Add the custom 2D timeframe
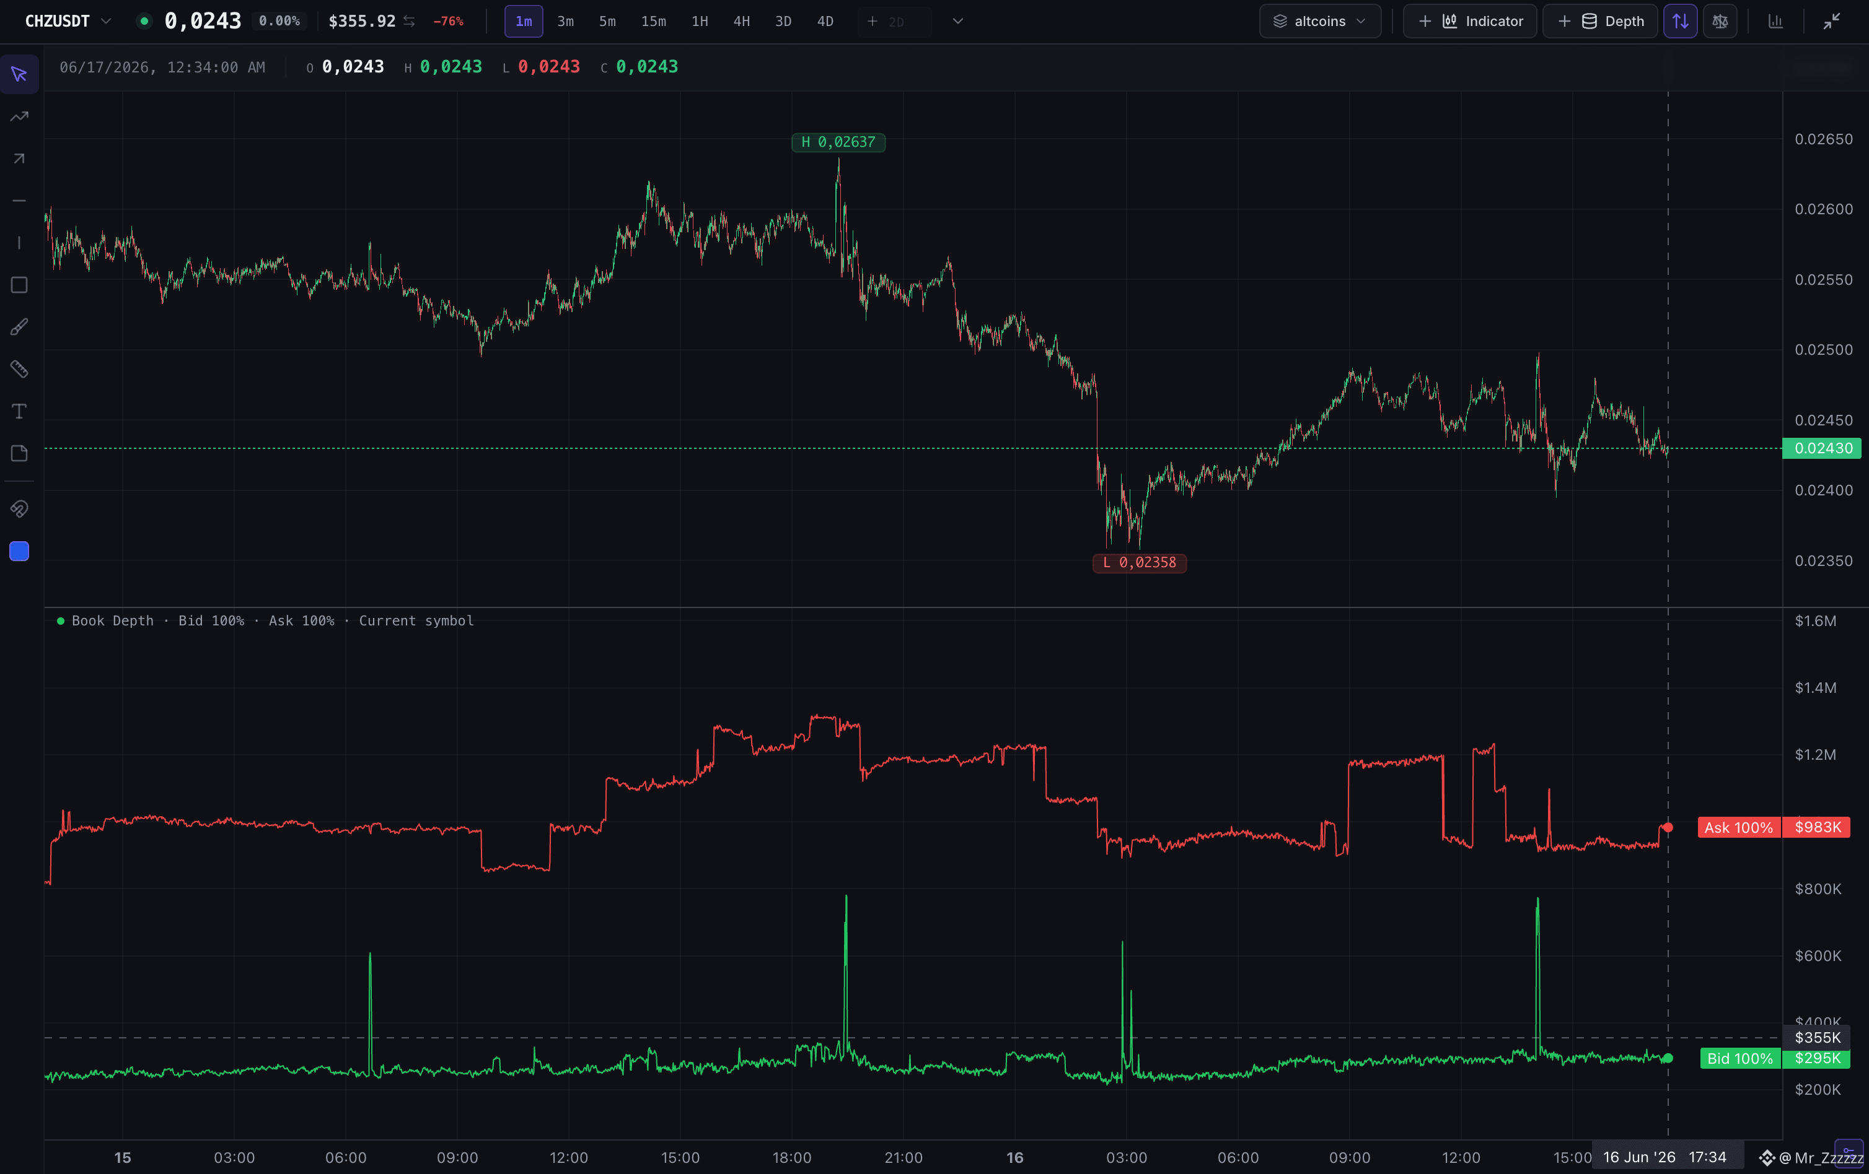Image resolution: width=1869 pixels, height=1174 pixels. tap(894, 22)
